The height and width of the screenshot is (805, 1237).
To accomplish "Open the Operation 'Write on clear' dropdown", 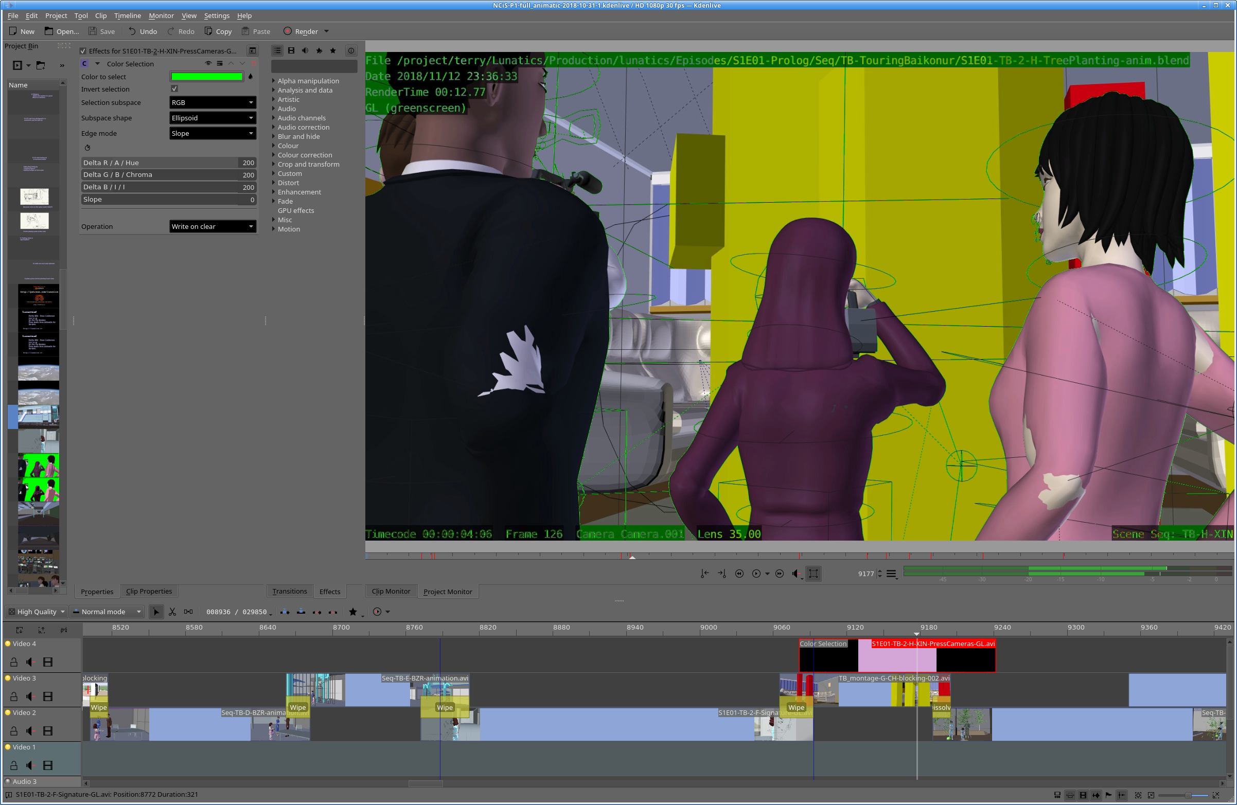I will 212,227.
